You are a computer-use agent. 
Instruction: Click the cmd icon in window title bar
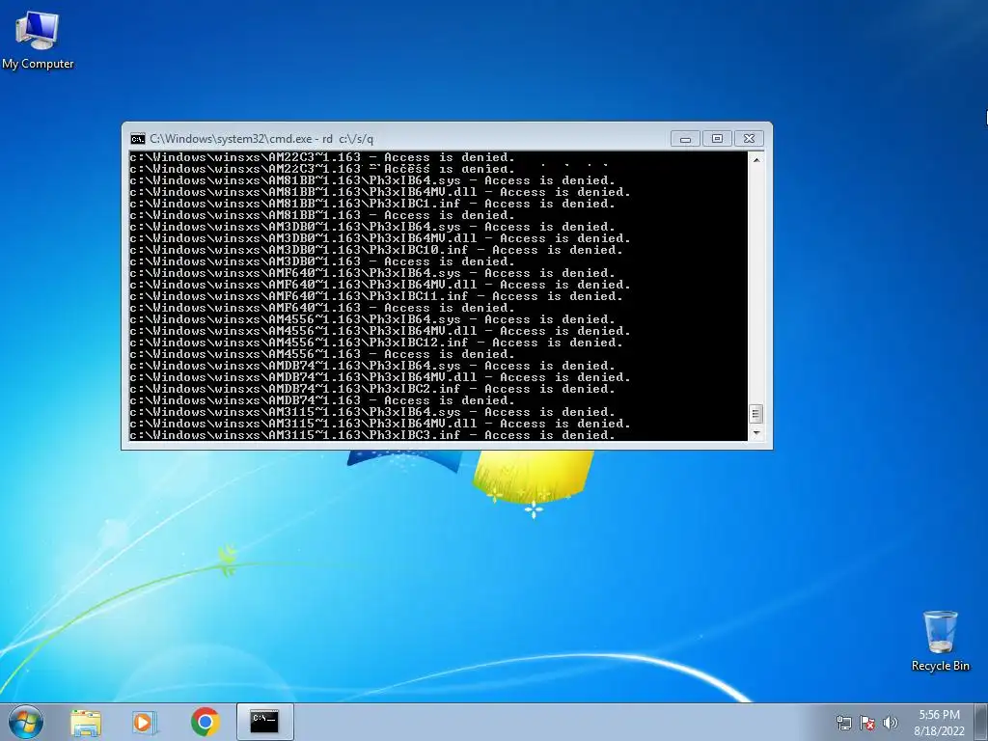pos(137,139)
